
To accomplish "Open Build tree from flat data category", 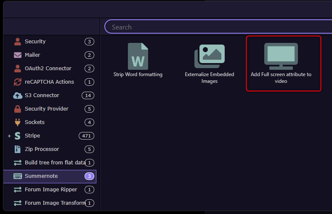I will point(55,163).
